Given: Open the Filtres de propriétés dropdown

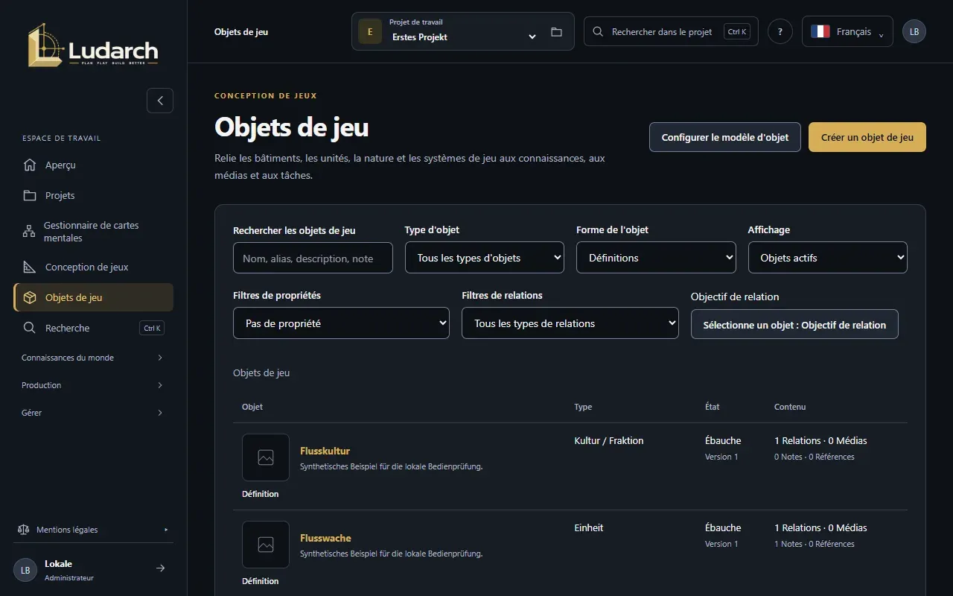Looking at the screenshot, I should click(341, 323).
